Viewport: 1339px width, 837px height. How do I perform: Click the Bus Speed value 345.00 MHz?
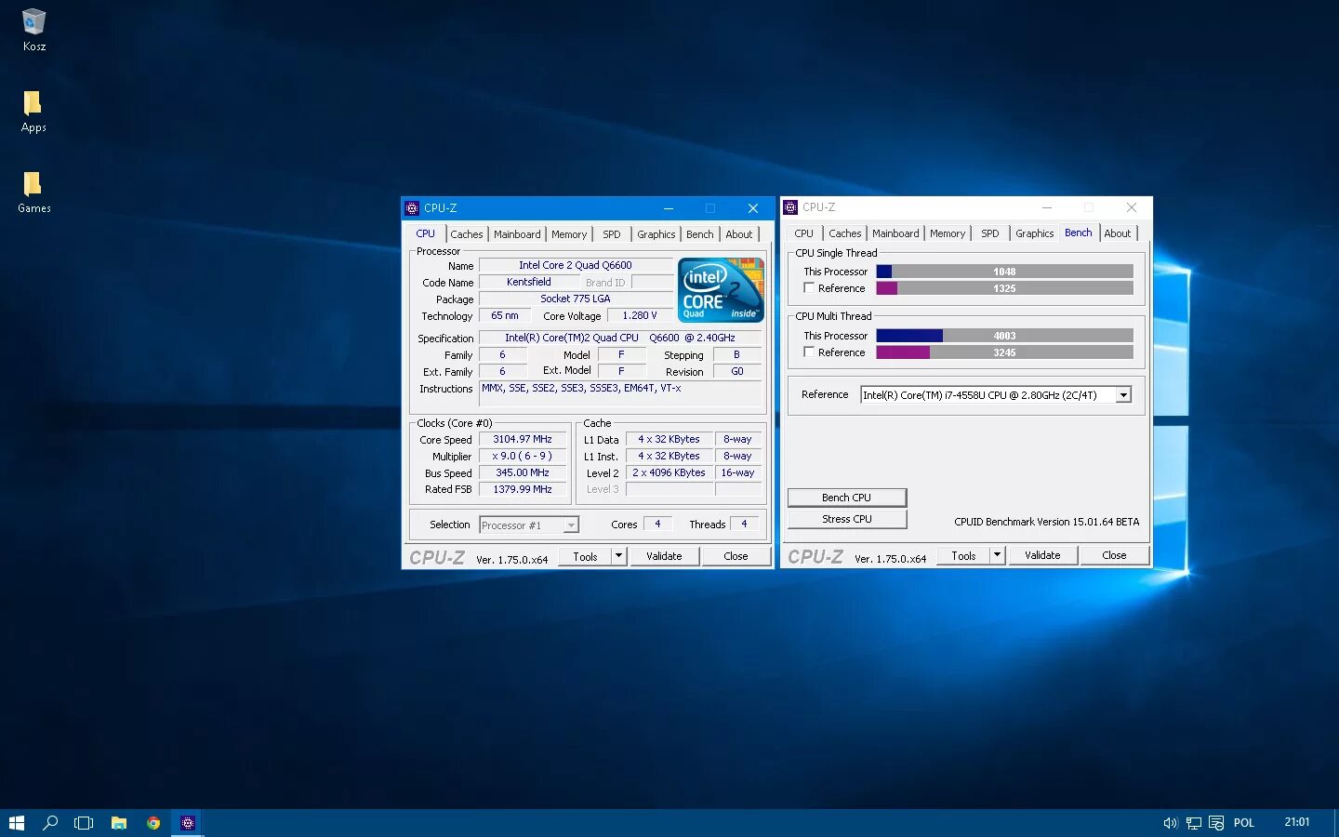pyautogui.click(x=523, y=472)
